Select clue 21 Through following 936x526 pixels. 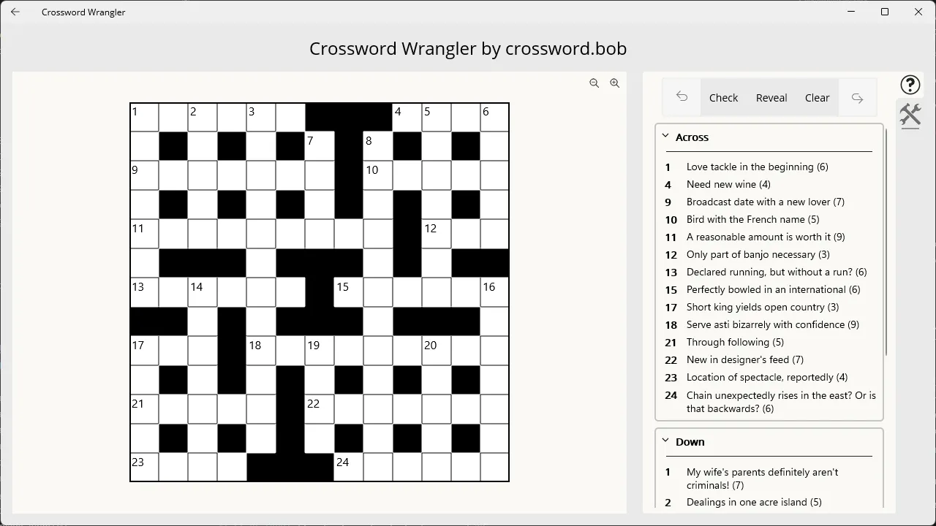[769, 342]
